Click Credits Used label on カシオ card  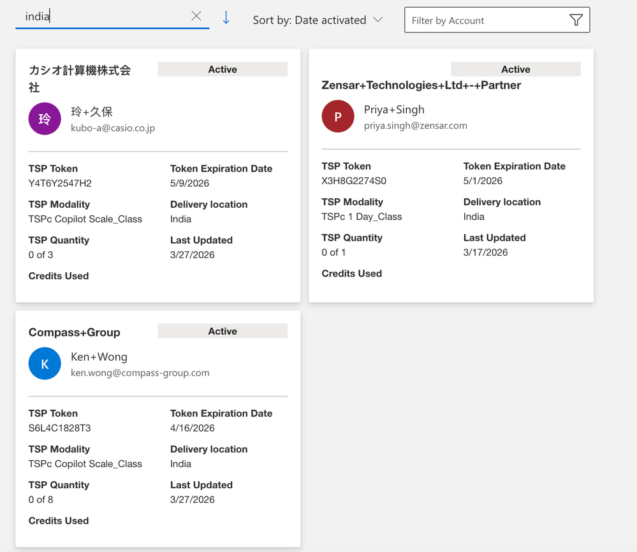click(59, 276)
